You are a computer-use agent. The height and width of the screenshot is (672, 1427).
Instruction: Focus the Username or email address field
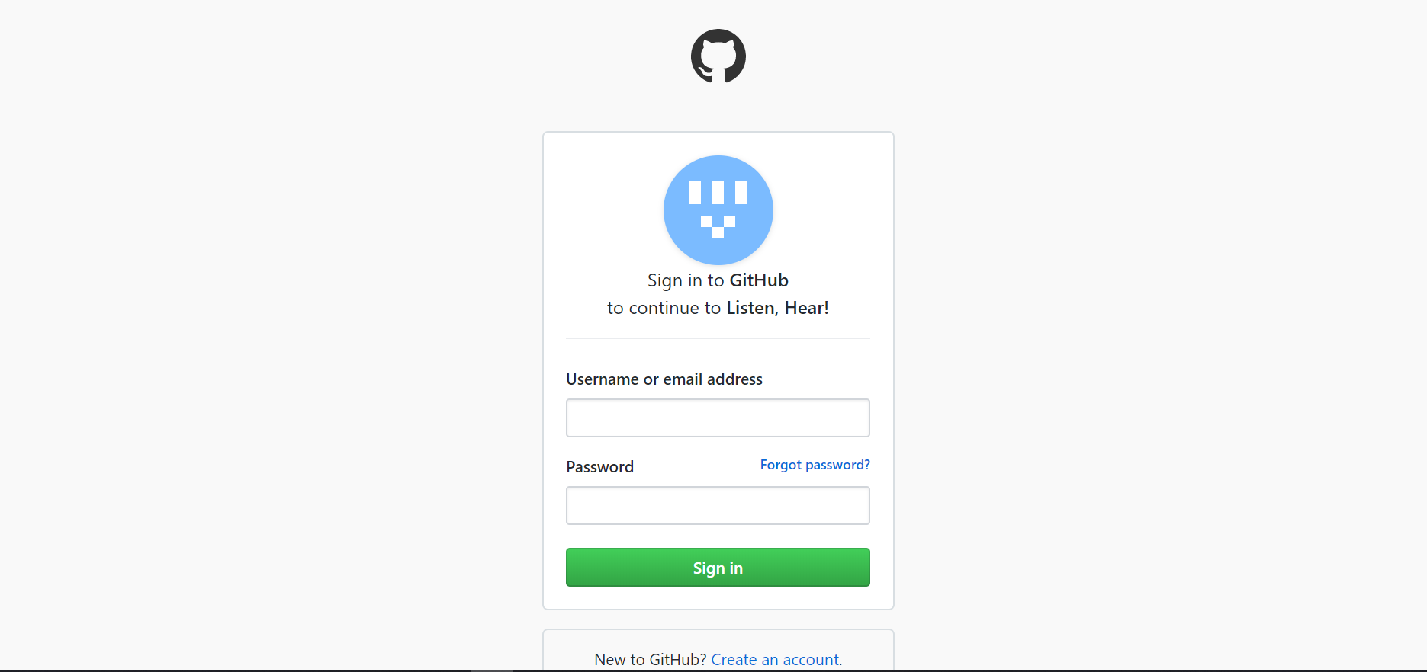(718, 418)
